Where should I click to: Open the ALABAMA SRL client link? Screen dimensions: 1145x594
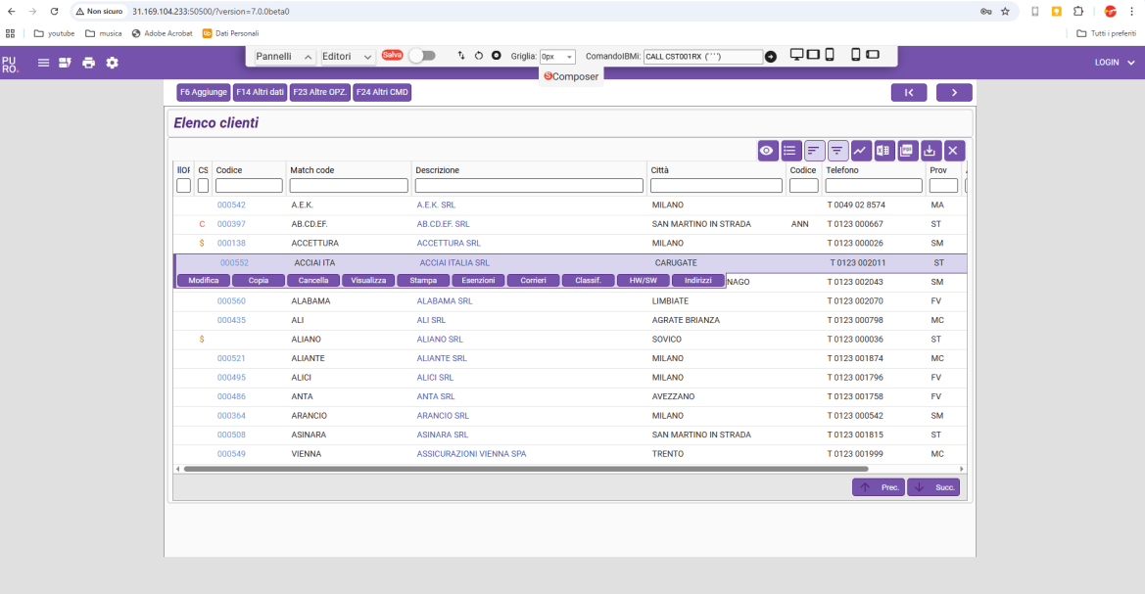(445, 300)
